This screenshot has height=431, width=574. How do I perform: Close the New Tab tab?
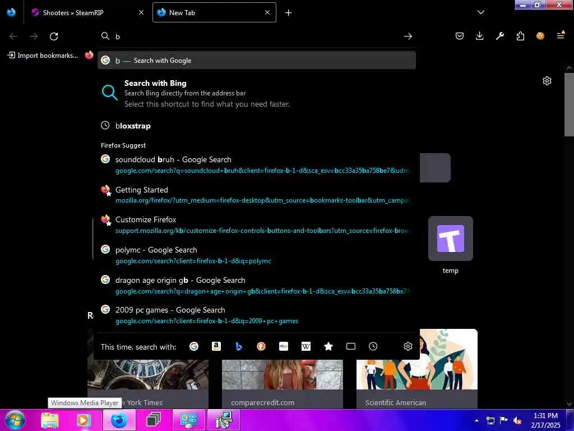pos(267,12)
